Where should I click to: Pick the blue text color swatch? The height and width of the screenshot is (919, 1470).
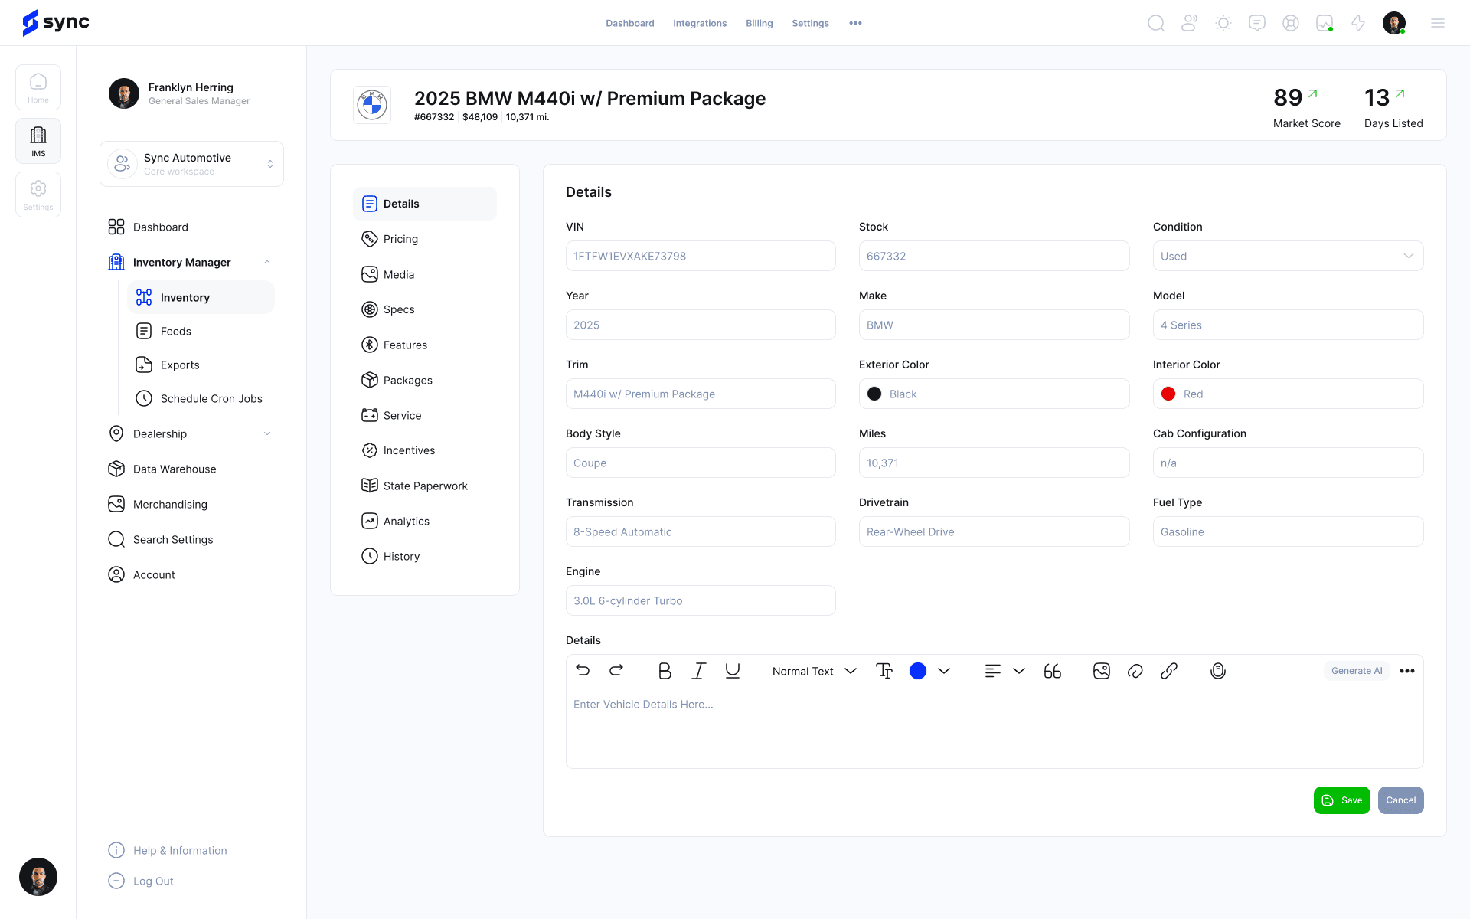pyautogui.click(x=918, y=671)
